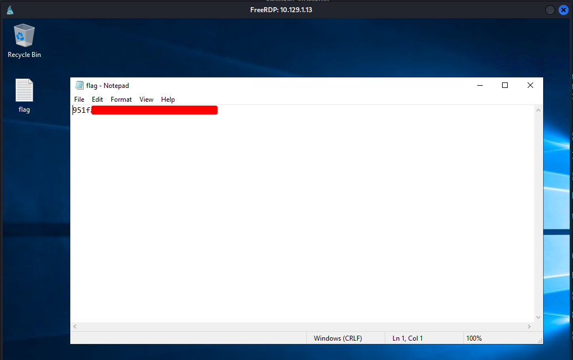Minimize the flag Notepad window
This screenshot has width=573, height=360.
click(x=480, y=85)
